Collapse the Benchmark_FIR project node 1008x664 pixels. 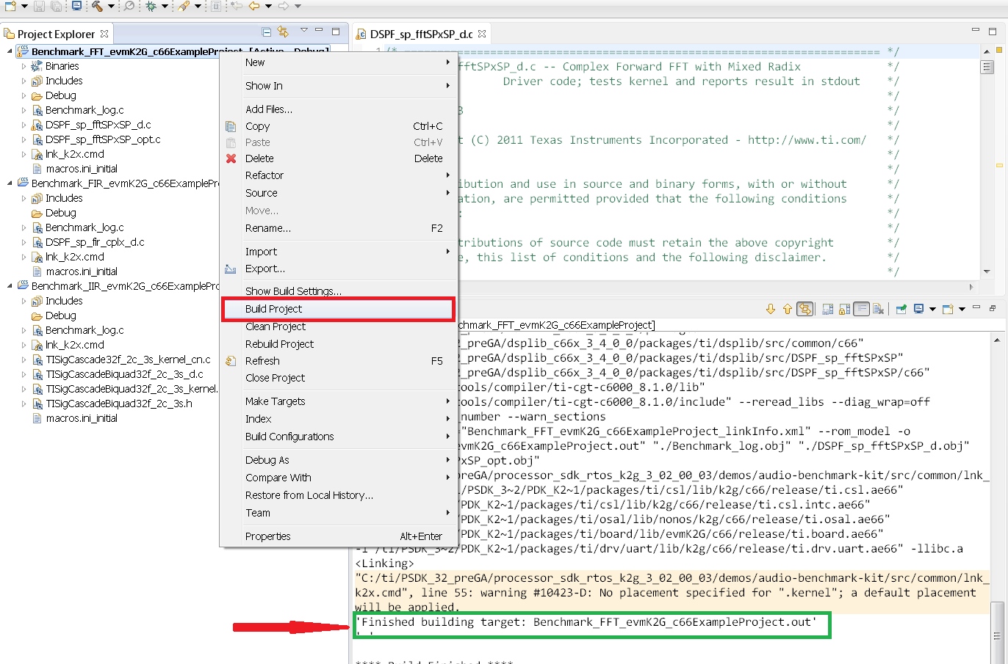coord(10,183)
